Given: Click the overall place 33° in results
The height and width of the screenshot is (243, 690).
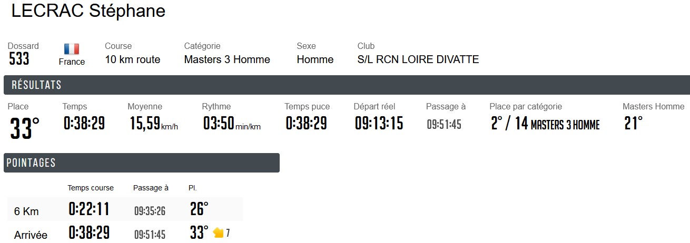Looking at the screenshot, I should pyautogui.click(x=24, y=128).
